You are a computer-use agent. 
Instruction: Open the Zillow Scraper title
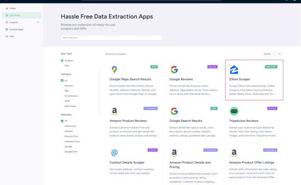tap(239, 79)
